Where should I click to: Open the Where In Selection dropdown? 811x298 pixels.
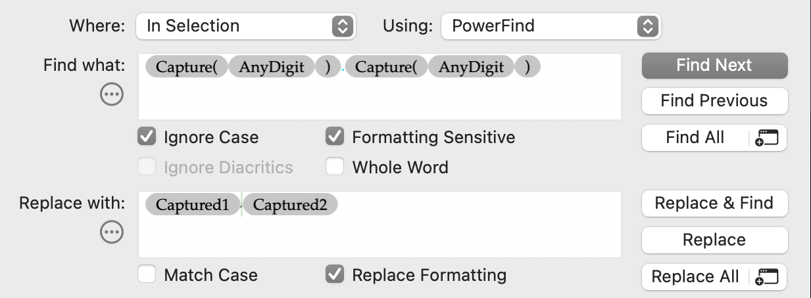tap(245, 26)
